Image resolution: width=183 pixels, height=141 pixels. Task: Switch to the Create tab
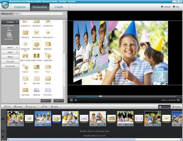pos(59,7)
